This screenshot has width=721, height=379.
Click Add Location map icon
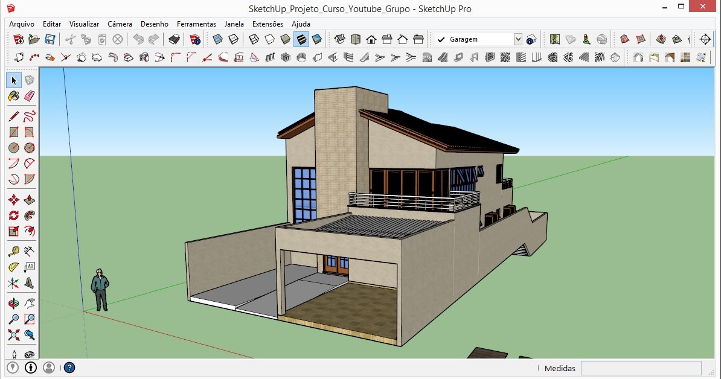(x=555, y=39)
